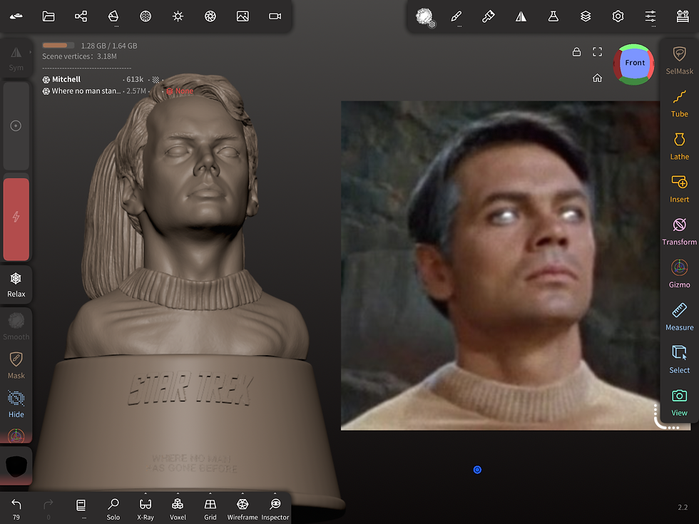Toggle Wireframe display

click(x=243, y=509)
